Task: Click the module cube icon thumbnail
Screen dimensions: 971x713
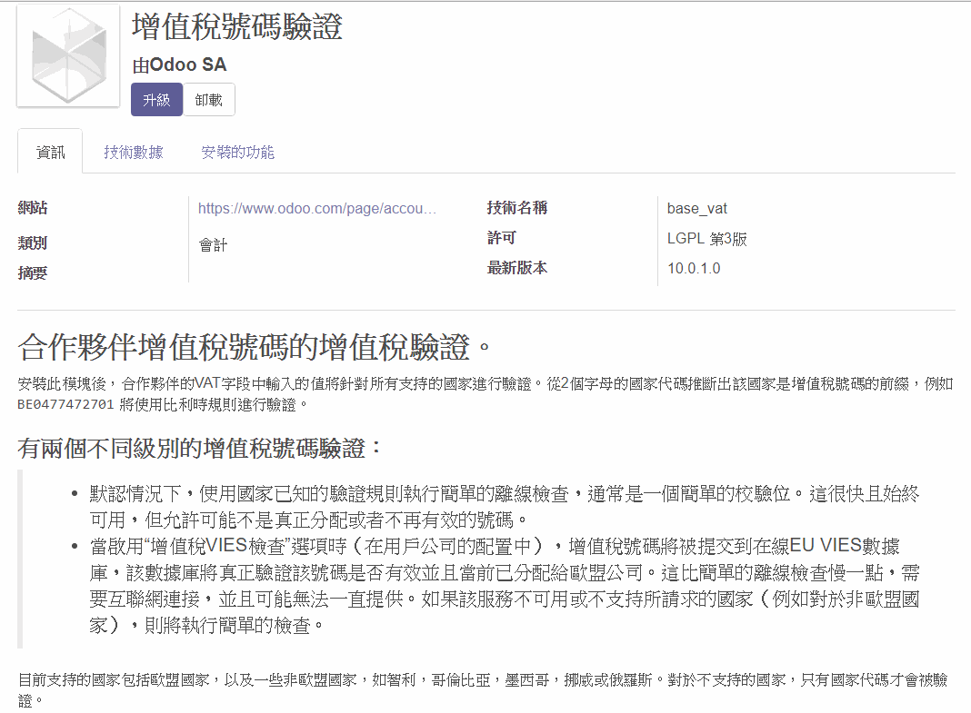Action: 68,56
